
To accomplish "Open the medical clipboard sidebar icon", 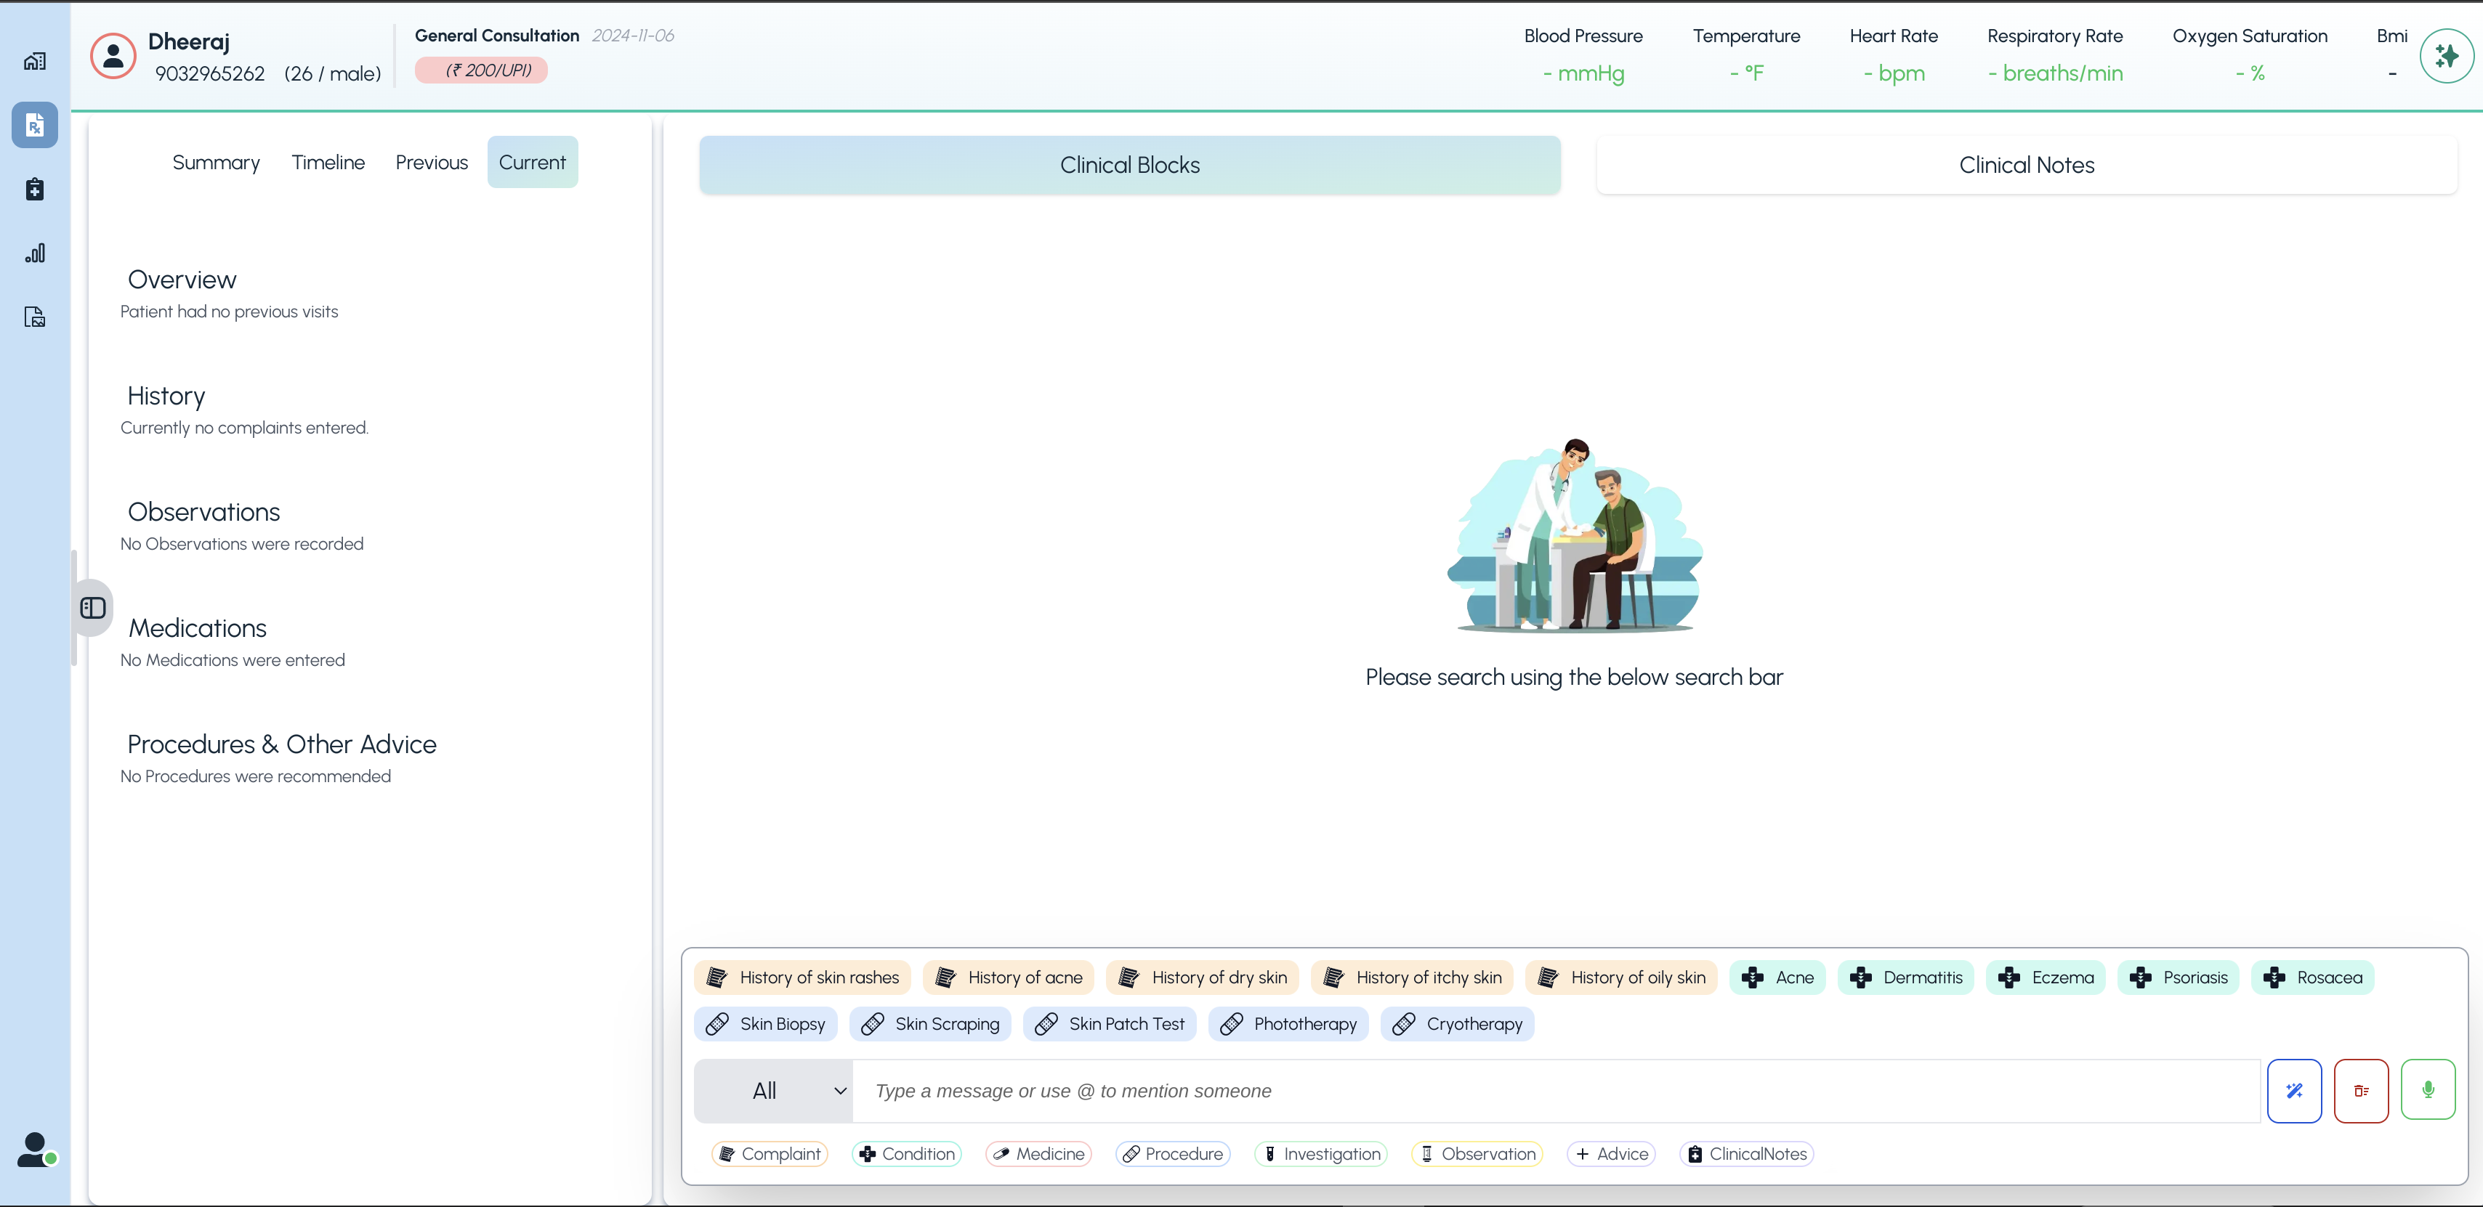I will [x=35, y=189].
